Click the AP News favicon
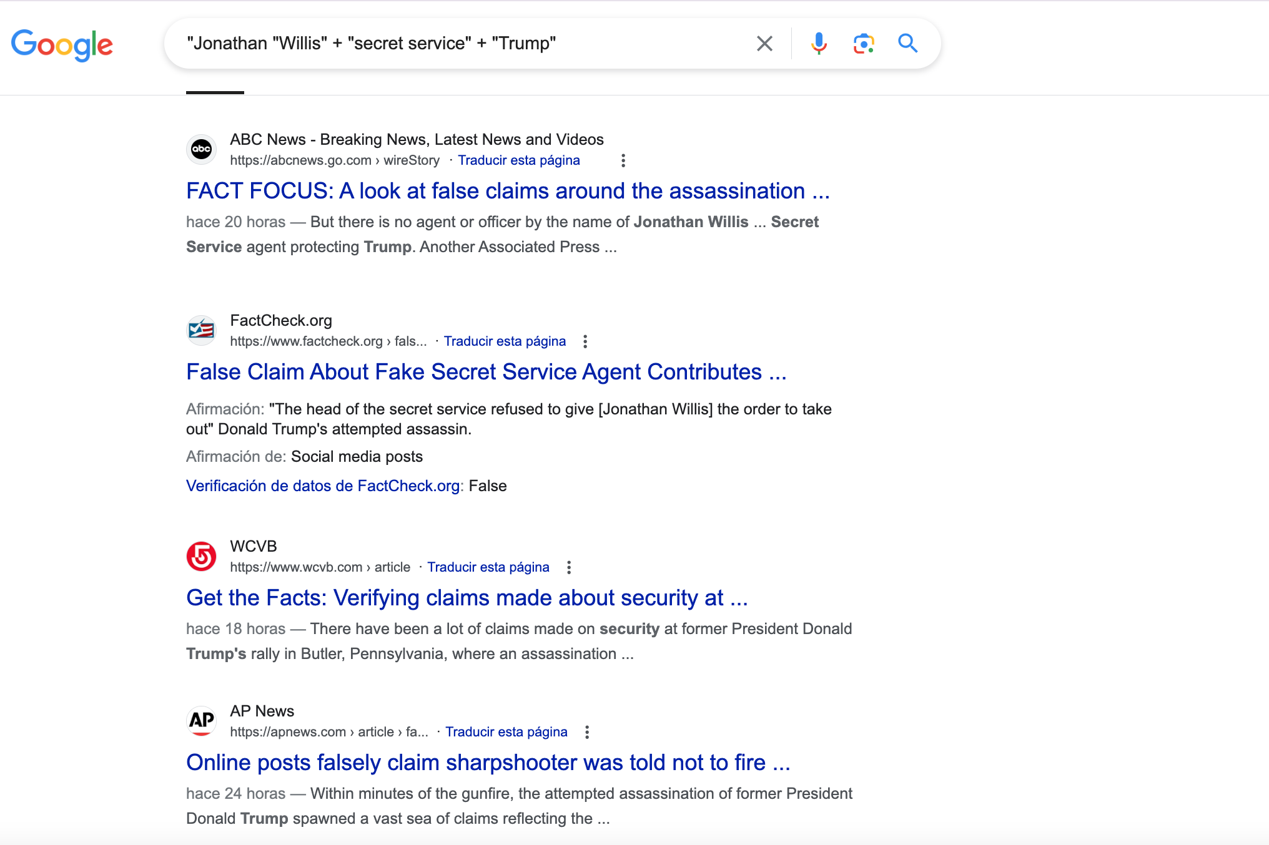The width and height of the screenshot is (1269, 845). pyautogui.click(x=201, y=721)
